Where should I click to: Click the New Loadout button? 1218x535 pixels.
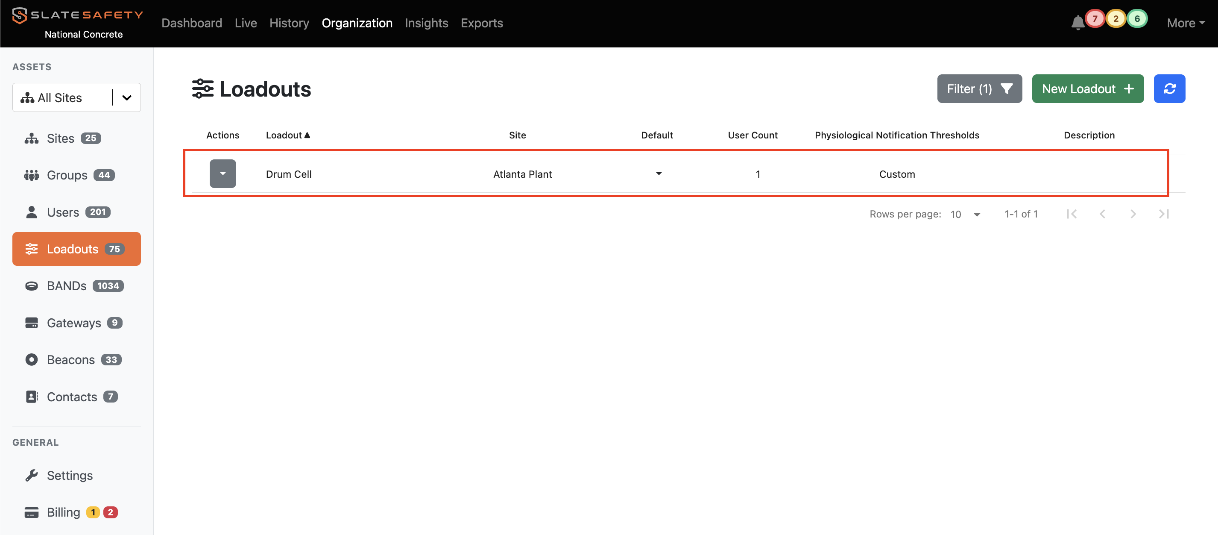tap(1087, 89)
